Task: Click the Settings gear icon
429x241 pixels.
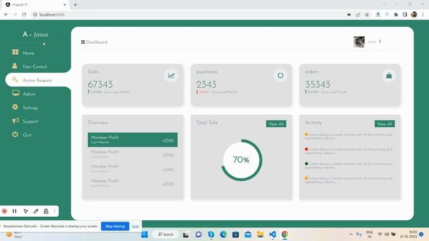Action: pyautogui.click(x=15, y=107)
